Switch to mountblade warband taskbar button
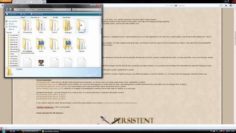Viewport: 236px width, 133px height. (x=51, y=131)
